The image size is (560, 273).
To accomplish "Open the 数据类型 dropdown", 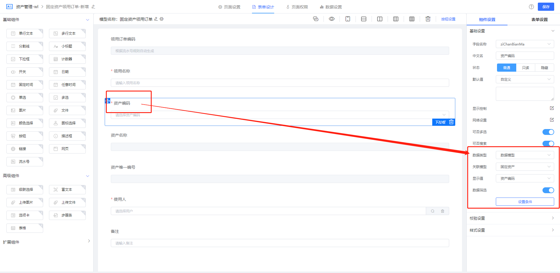I will pyautogui.click(x=525, y=155).
